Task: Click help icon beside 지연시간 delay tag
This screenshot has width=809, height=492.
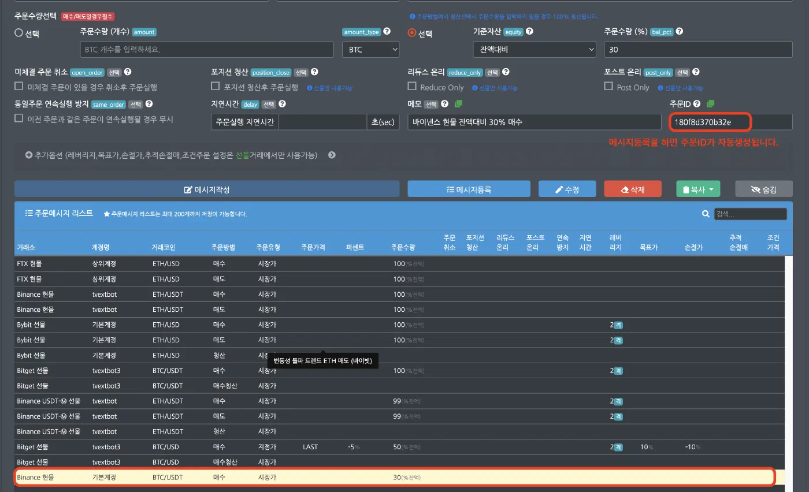Action: pyautogui.click(x=282, y=105)
